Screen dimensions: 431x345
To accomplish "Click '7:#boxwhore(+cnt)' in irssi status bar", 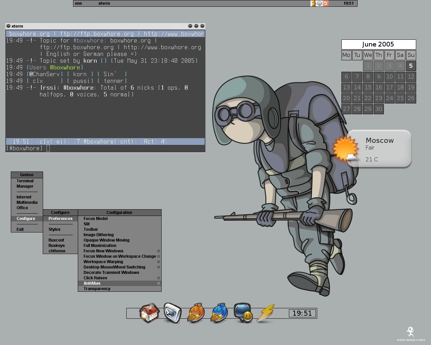I will [x=105, y=142].
